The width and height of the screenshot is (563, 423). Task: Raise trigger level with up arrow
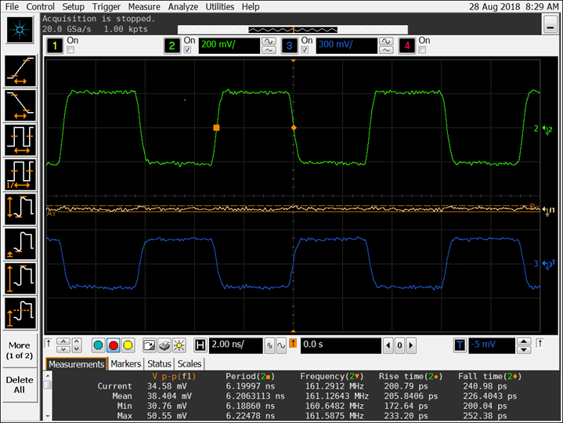(524, 342)
